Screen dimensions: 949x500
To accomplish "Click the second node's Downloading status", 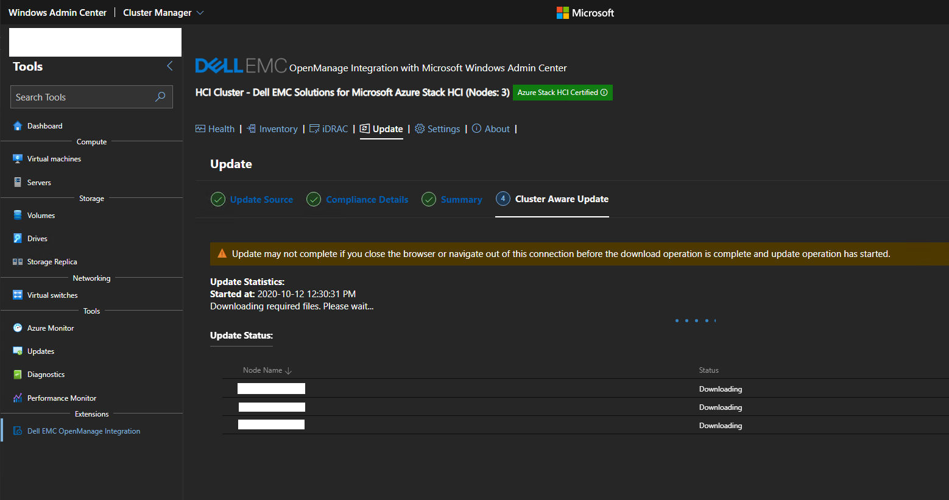I will tap(721, 407).
